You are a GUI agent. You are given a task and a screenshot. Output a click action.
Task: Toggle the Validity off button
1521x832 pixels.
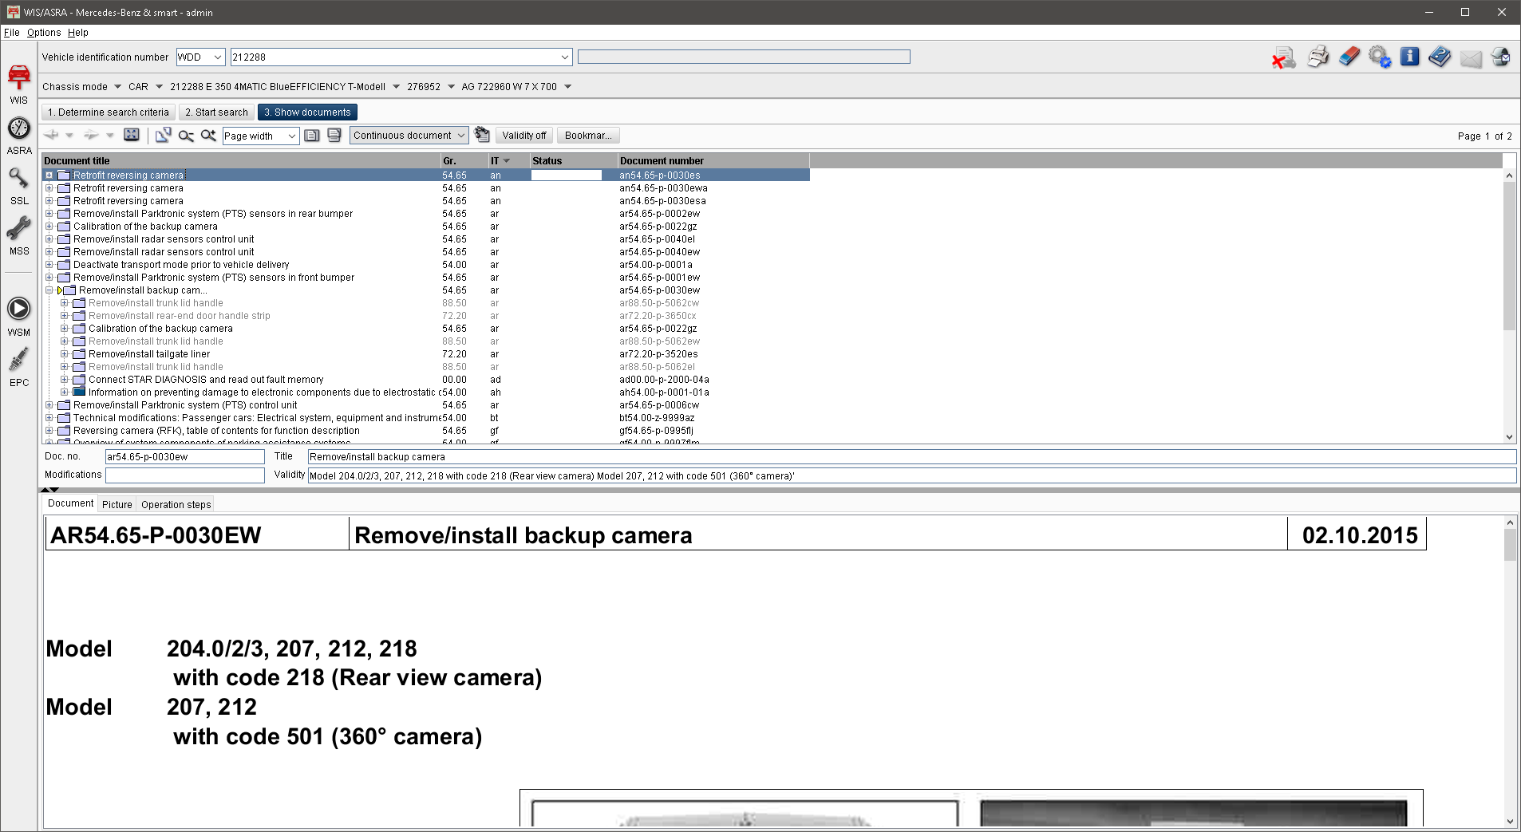click(523, 136)
